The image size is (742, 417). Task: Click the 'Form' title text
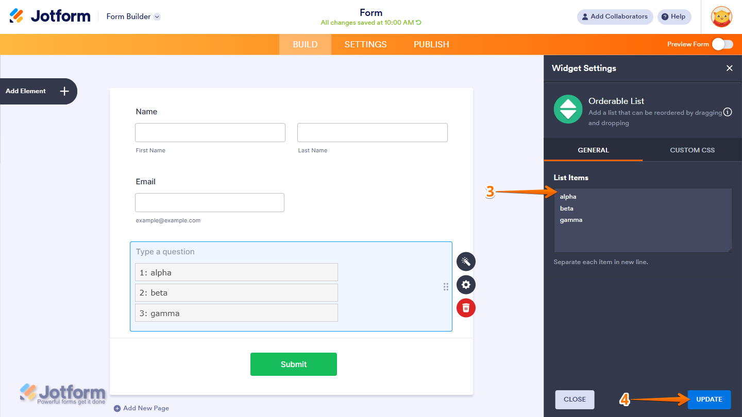[371, 13]
